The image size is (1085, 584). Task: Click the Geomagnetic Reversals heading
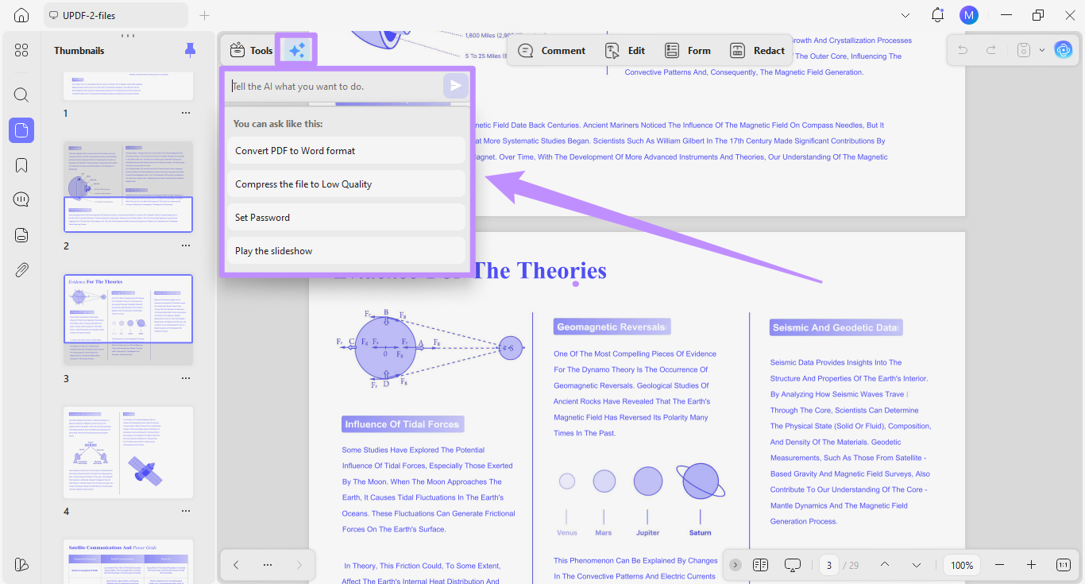611,327
